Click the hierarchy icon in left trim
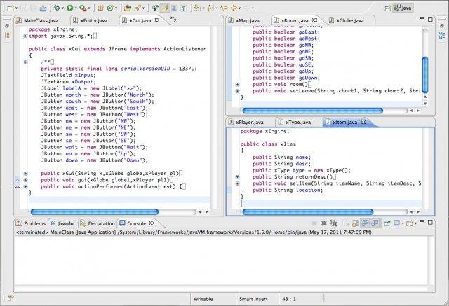 click(7, 35)
